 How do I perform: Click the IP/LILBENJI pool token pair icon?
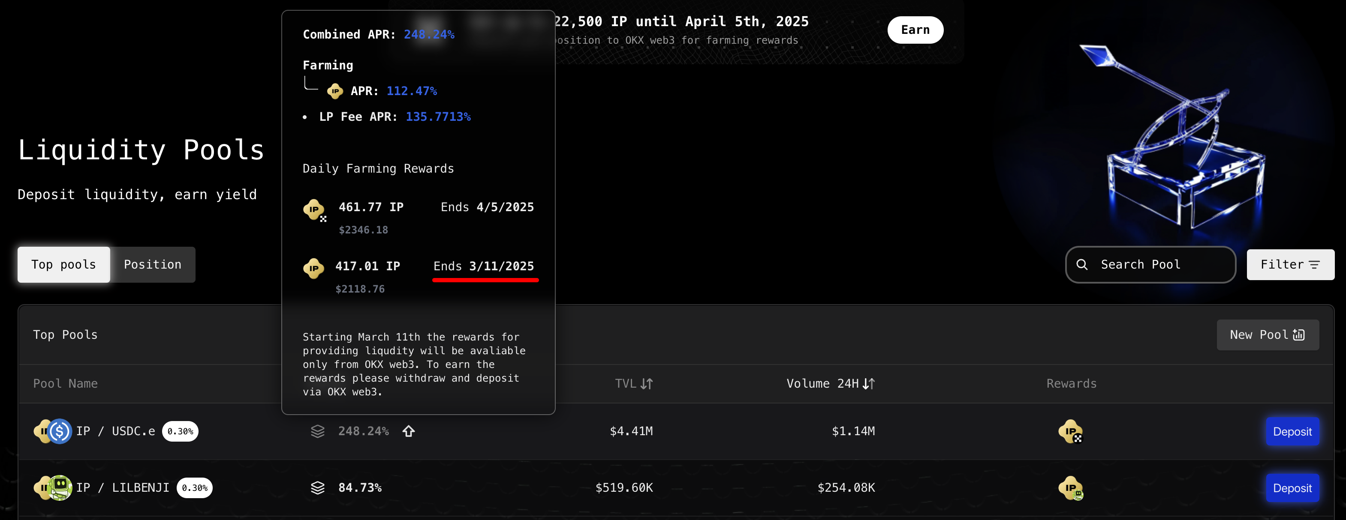pos(53,487)
